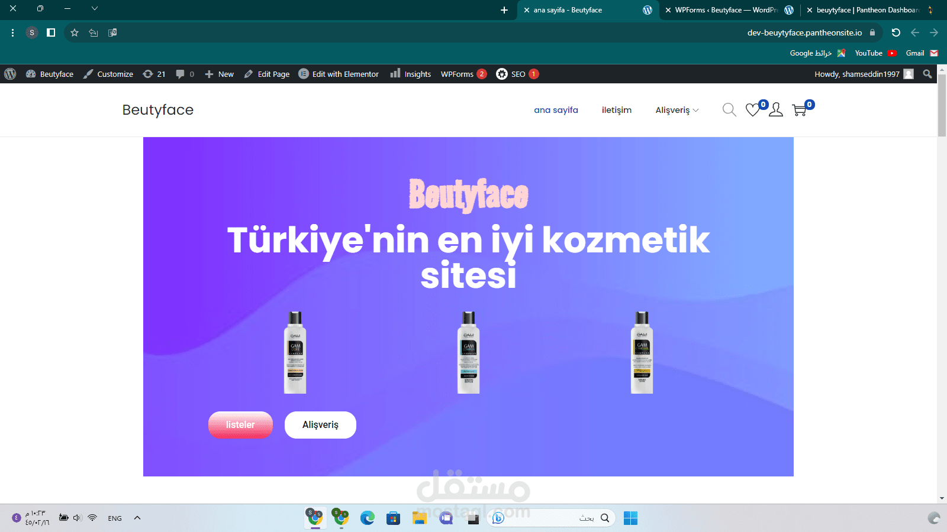Click the white Alişveriş button
The image size is (947, 532).
[320, 425]
